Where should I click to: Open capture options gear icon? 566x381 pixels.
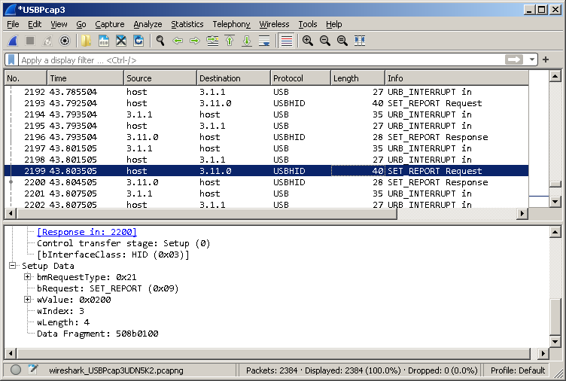coord(65,41)
